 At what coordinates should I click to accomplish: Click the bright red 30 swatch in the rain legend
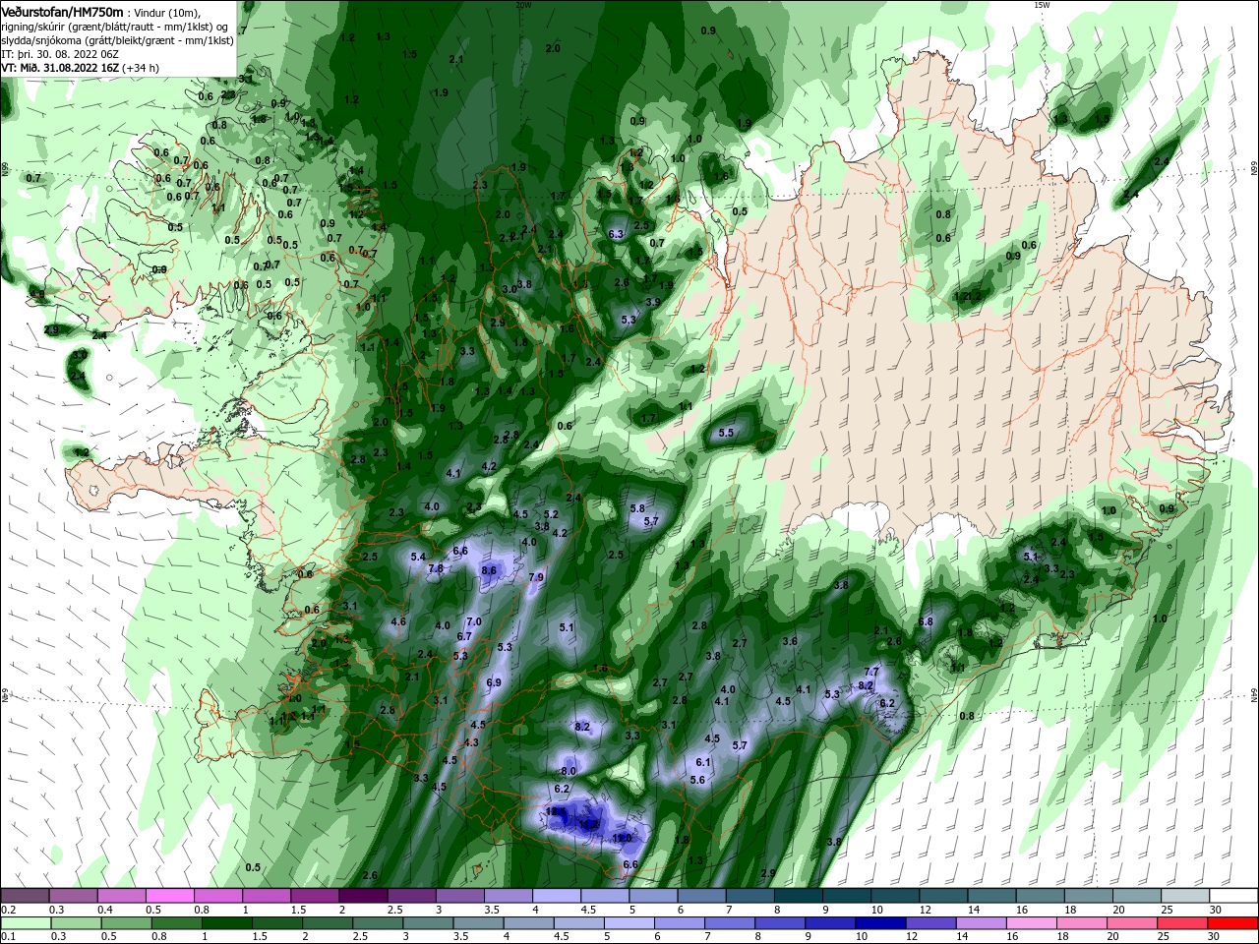[1234, 923]
